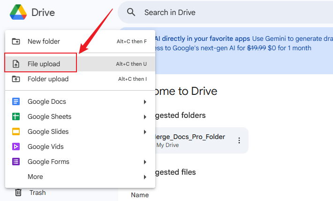Click the Folder upload icon
Viewport: 333px width, 201px height.
pos(16,79)
